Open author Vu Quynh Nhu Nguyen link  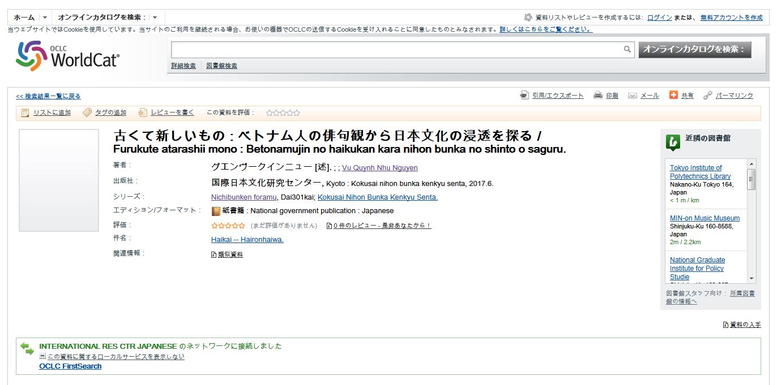pos(379,168)
